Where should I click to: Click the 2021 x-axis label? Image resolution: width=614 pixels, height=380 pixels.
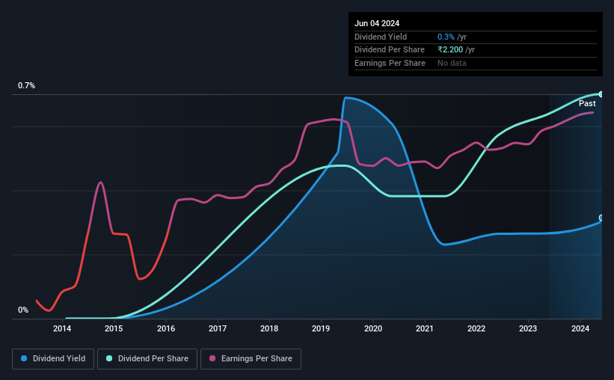point(425,328)
